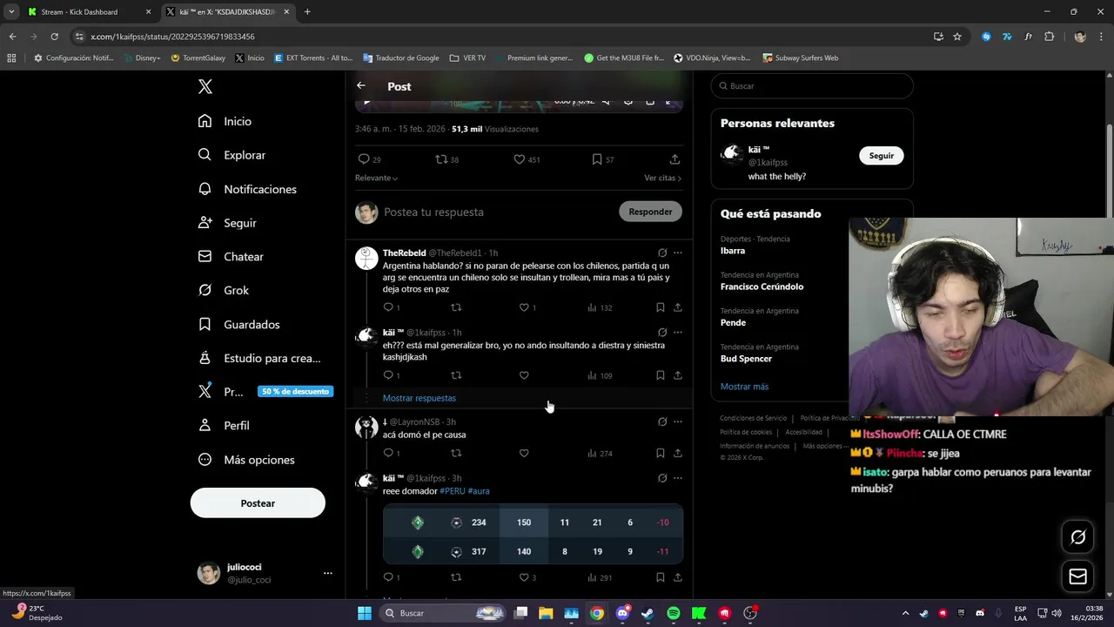
Task: Share the main post via upload icon
Action: click(674, 159)
